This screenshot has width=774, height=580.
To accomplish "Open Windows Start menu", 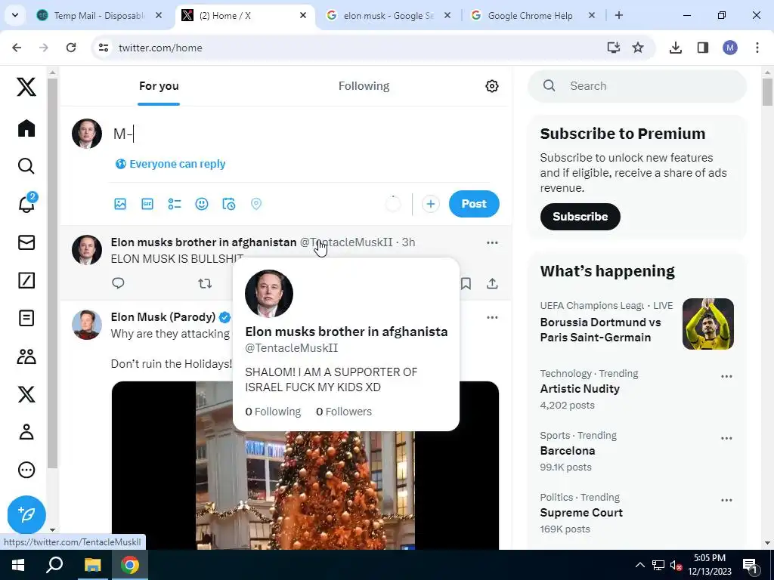I will point(18,565).
